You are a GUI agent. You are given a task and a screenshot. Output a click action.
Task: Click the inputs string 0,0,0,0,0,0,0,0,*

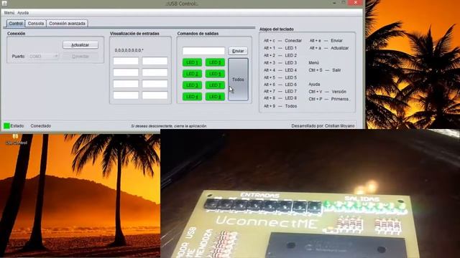coord(129,50)
